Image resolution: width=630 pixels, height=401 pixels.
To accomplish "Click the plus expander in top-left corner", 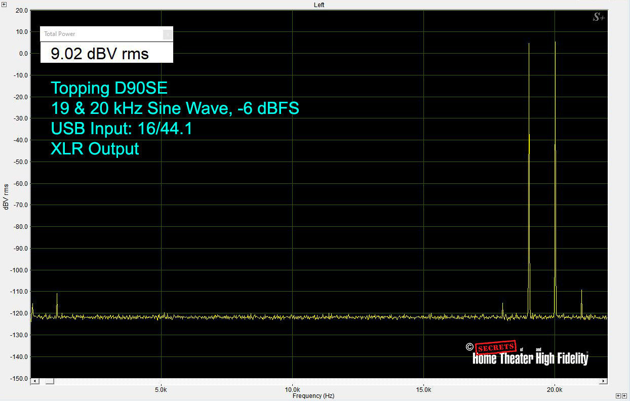I will point(4,4).
